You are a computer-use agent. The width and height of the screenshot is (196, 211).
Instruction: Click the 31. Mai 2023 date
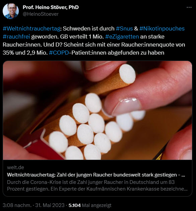coord(50,205)
